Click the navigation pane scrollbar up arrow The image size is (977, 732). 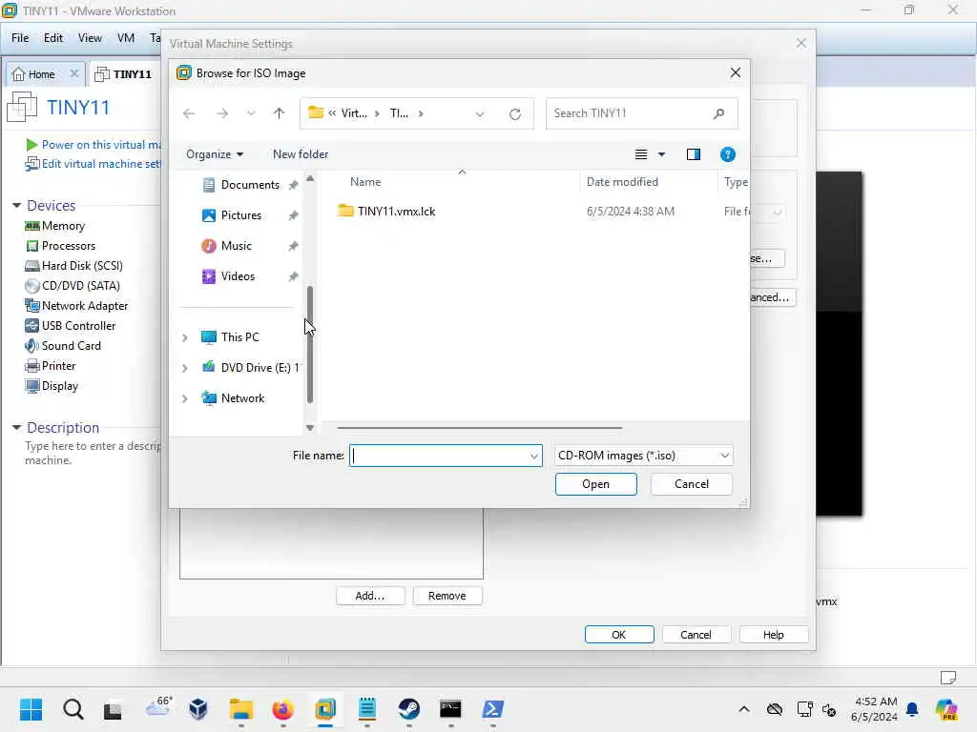(310, 178)
